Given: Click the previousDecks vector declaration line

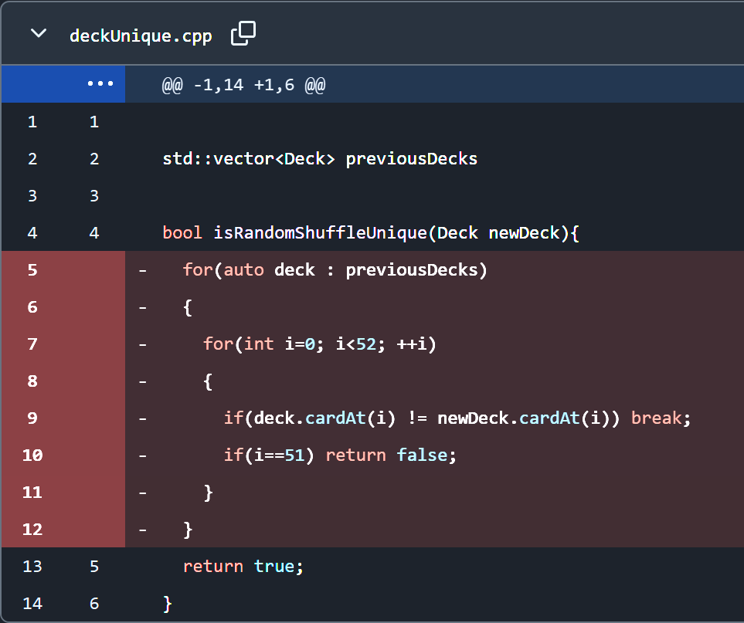Looking at the screenshot, I should click(320, 159).
